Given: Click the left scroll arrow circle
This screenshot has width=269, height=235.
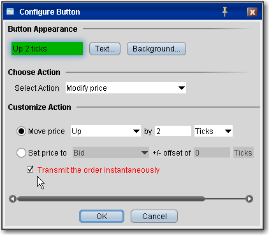Looking at the screenshot, I should coord(13,199).
